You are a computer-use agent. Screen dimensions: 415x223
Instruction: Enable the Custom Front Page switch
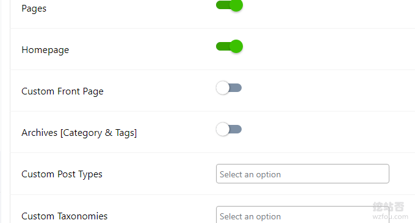click(x=229, y=88)
